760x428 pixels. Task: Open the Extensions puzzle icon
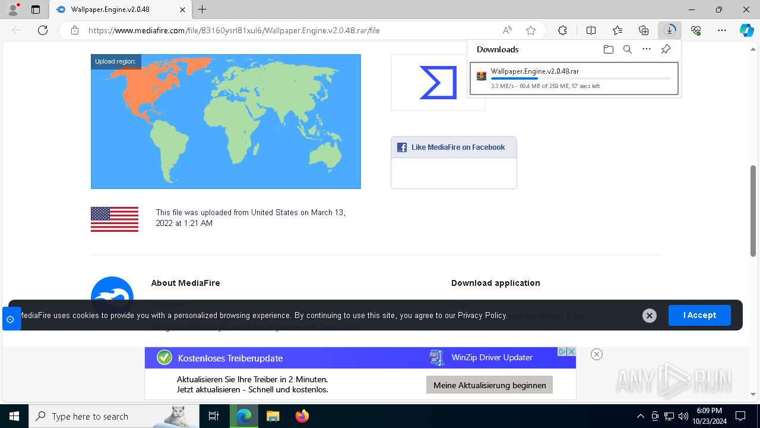pos(562,30)
